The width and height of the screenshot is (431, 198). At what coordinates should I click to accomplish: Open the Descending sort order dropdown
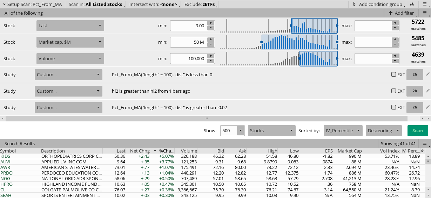coord(383,131)
